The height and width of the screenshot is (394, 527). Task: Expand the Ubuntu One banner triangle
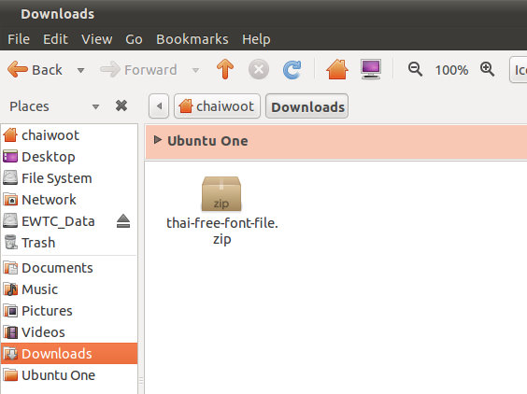coord(157,140)
